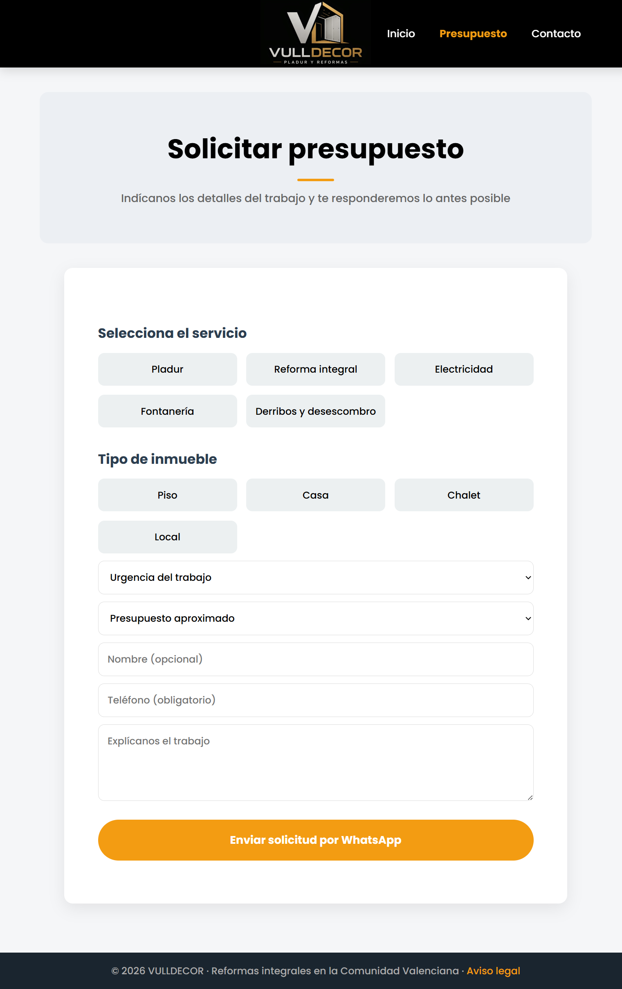Open the Inicio navigation item

401,34
